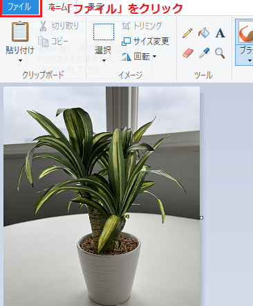Viewport: 253px width, 306px height.
Task: Expand the brushes dropdown arrow
Action: click(250, 61)
